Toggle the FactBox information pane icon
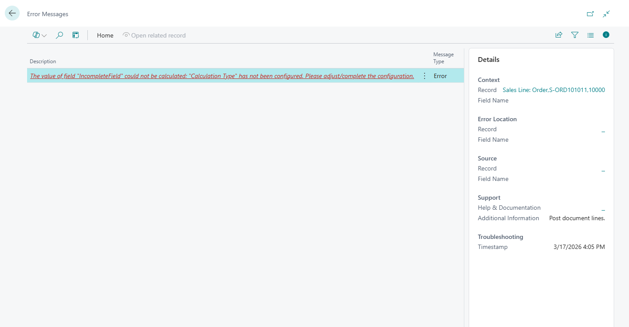This screenshot has height=327, width=629. [606, 35]
